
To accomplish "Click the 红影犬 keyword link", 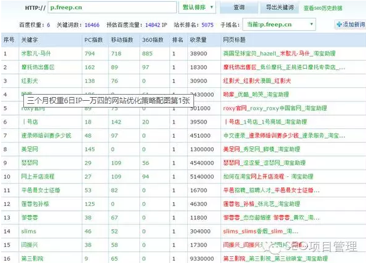I will pos(29,81).
